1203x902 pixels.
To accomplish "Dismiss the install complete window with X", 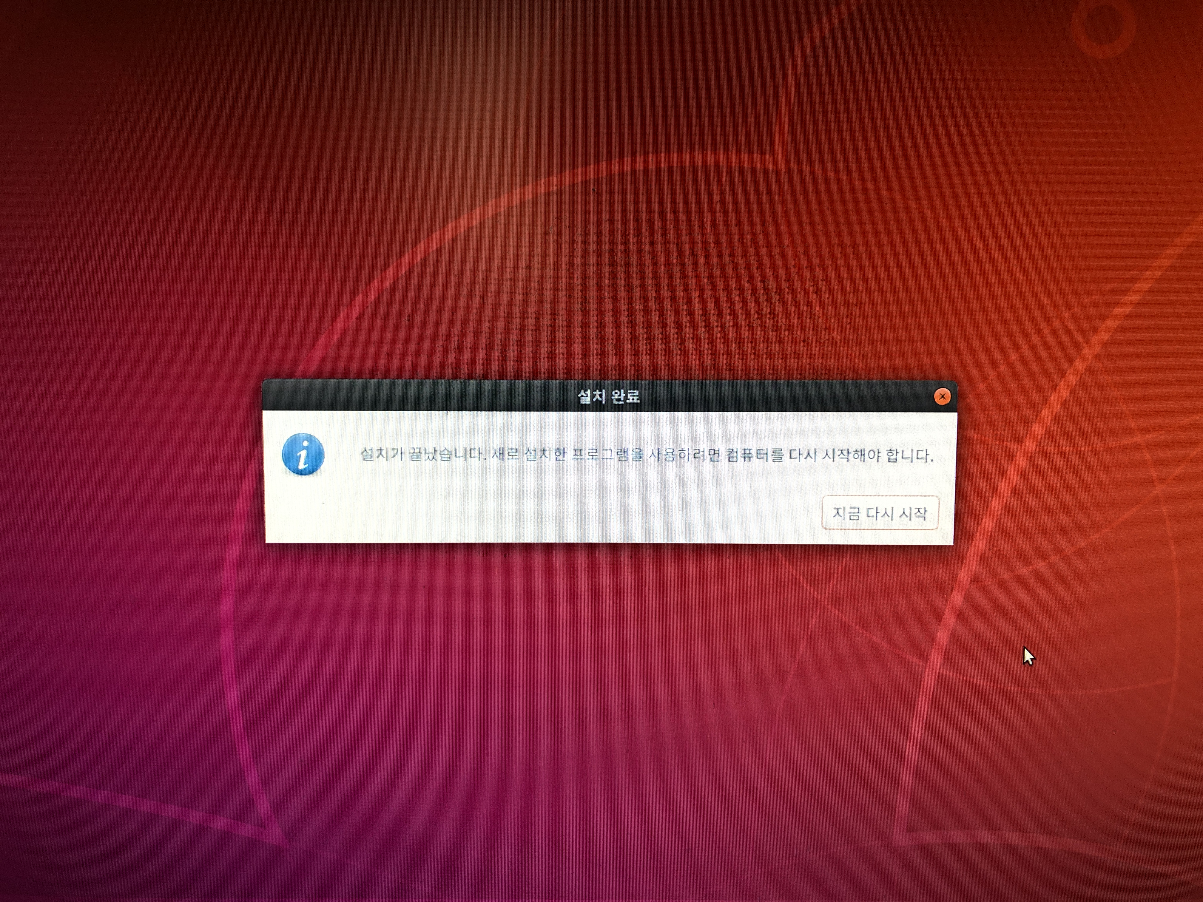I will coord(942,396).
